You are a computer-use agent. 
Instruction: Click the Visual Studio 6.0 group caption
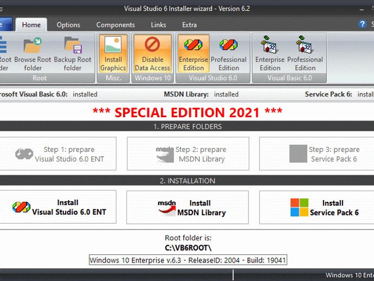pos(213,78)
